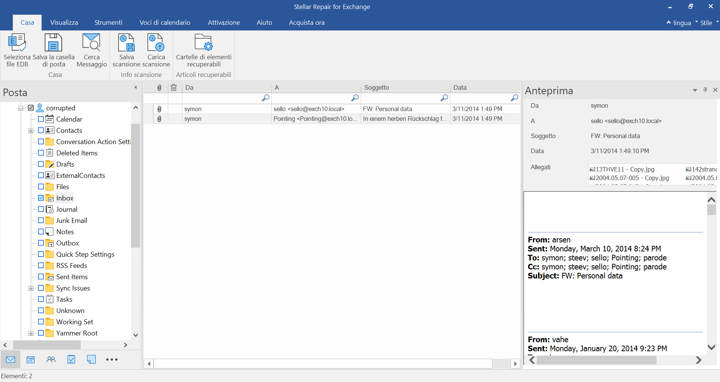Open the Visualizza ribbon tab
720x382 pixels.
tap(64, 23)
